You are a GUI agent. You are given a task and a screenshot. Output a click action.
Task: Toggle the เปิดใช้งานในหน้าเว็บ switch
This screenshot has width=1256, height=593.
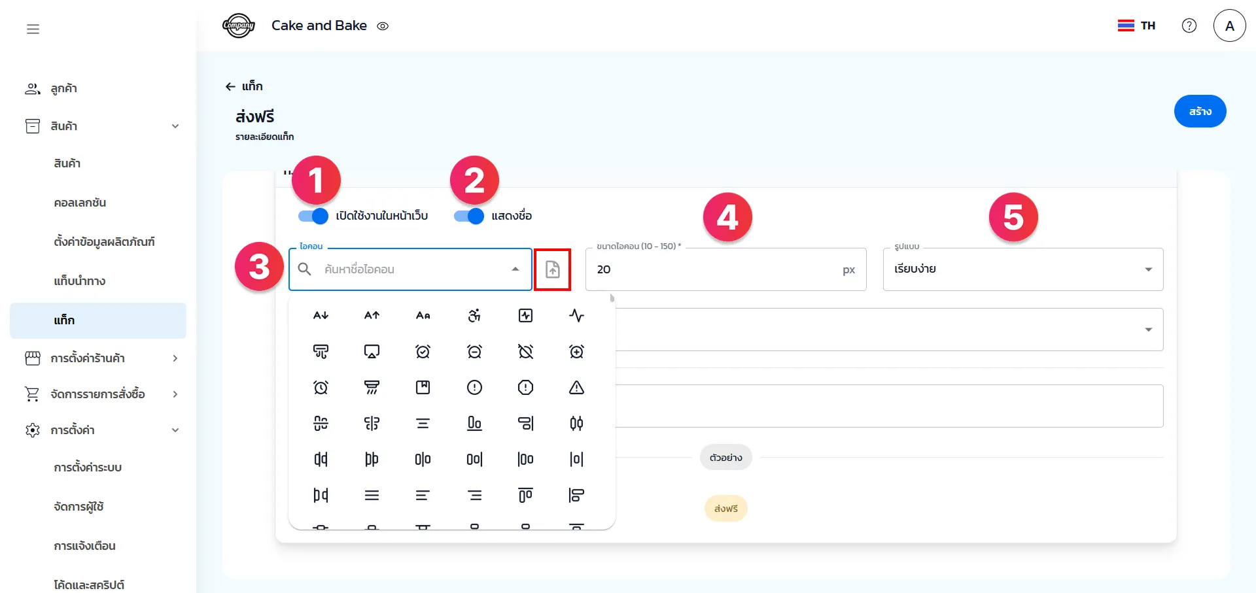(313, 216)
